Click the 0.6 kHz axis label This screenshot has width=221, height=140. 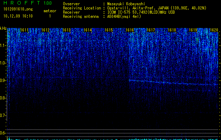[3, 133]
